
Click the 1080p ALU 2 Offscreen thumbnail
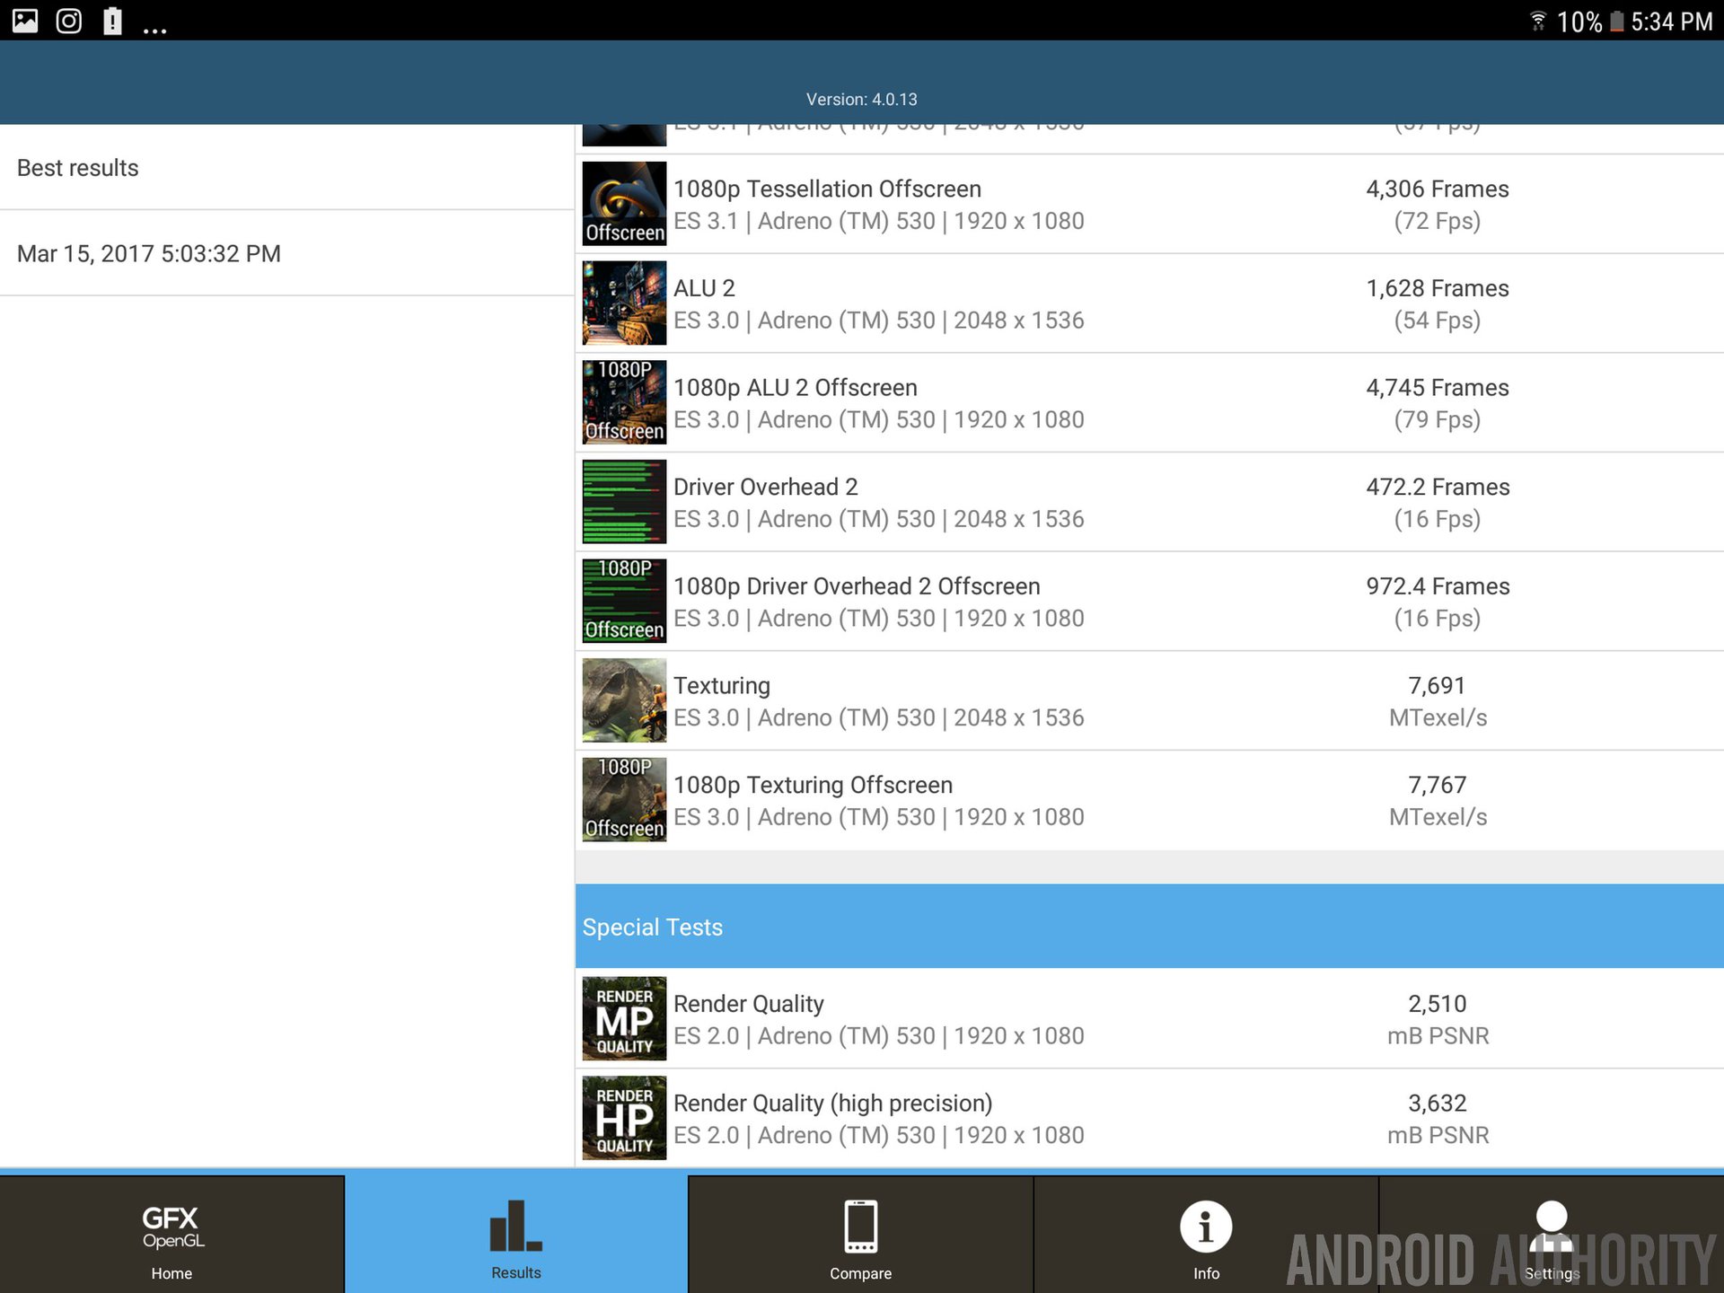click(624, 402)
